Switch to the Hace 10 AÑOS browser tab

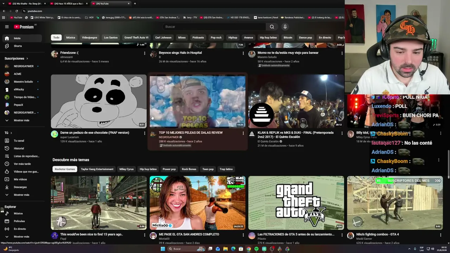point(69,4)
